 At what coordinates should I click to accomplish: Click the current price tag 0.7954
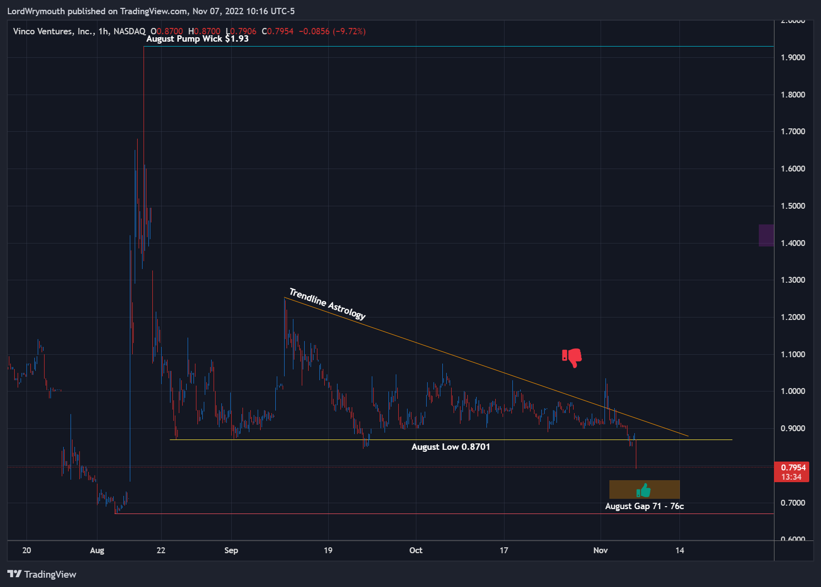point(792,472)
